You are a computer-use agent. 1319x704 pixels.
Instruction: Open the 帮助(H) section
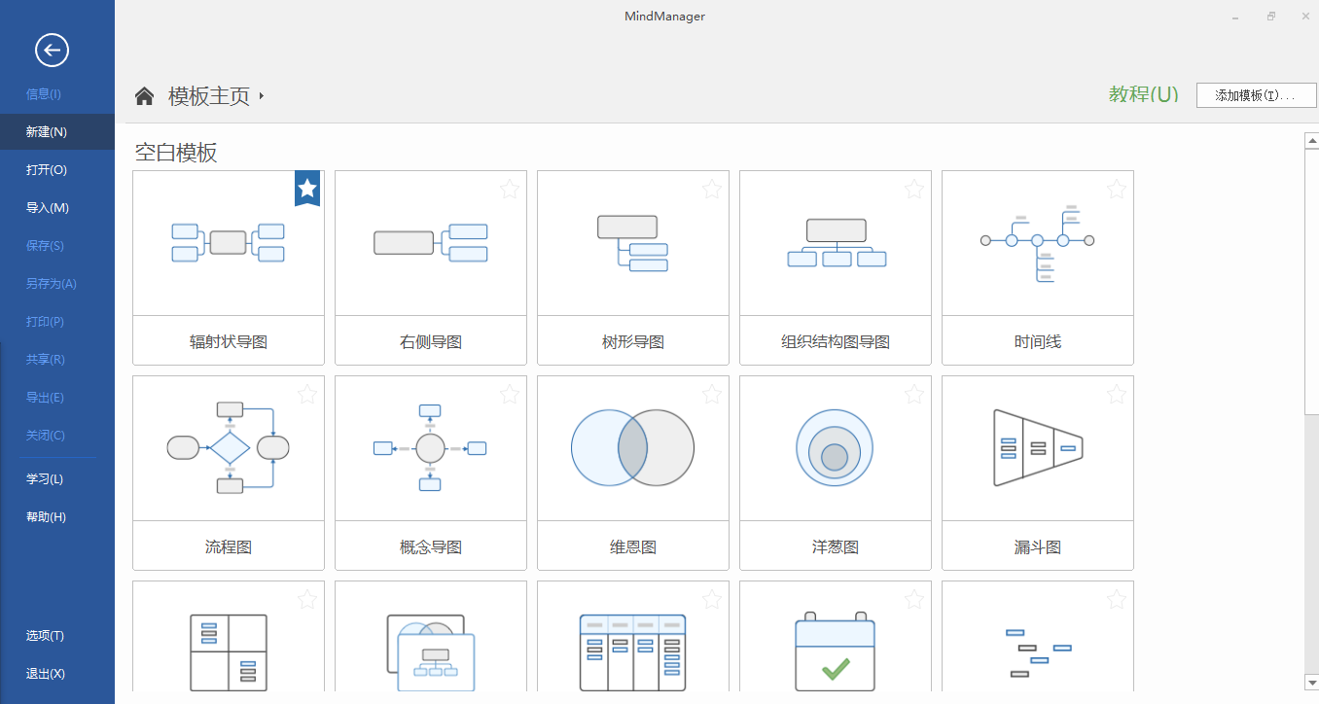[x=46, y=517]
